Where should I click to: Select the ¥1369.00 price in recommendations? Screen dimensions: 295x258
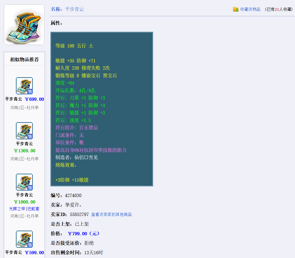tap(24, 151)
